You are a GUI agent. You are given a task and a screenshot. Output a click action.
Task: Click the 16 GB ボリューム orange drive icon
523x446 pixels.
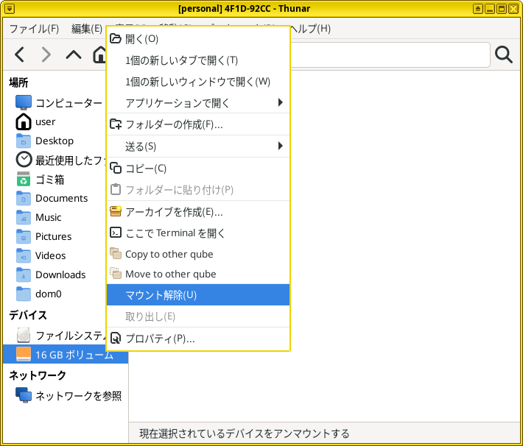(x=24, y=354)
